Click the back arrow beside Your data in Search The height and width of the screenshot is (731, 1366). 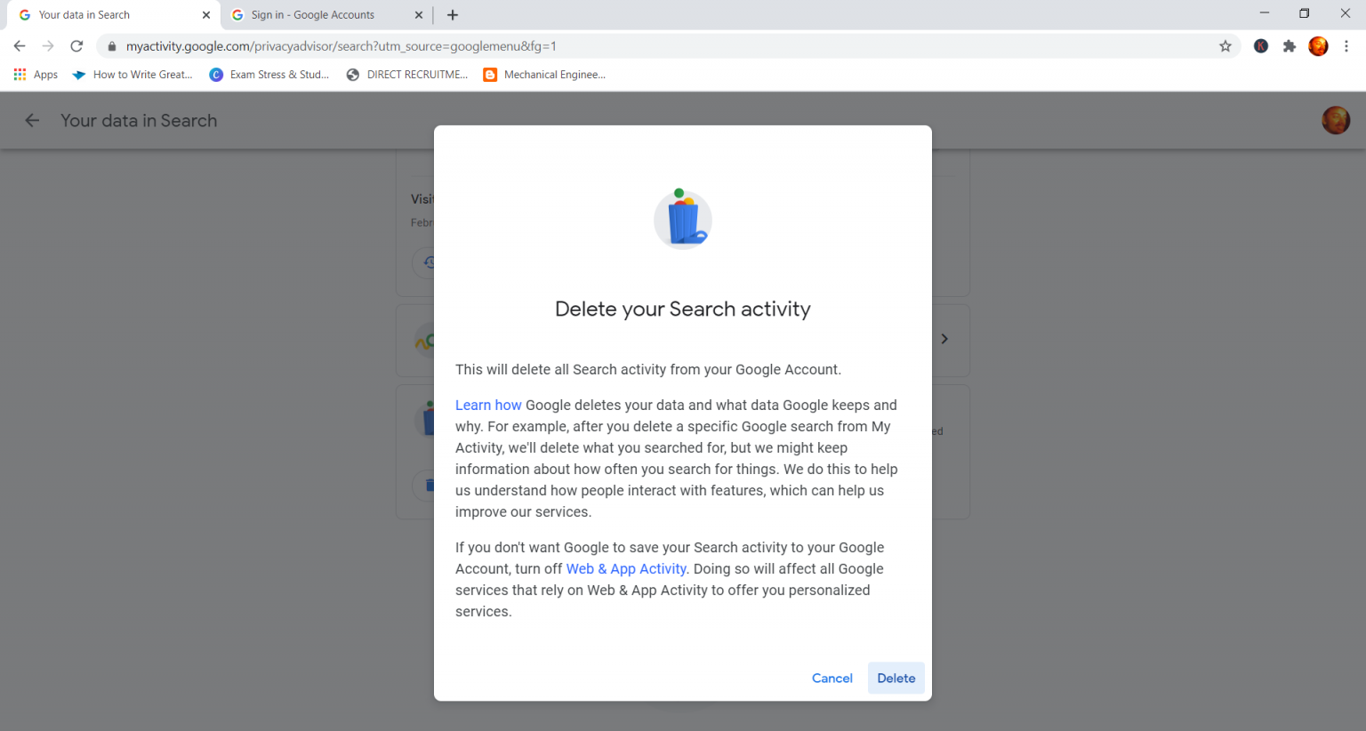pos(32,120)
